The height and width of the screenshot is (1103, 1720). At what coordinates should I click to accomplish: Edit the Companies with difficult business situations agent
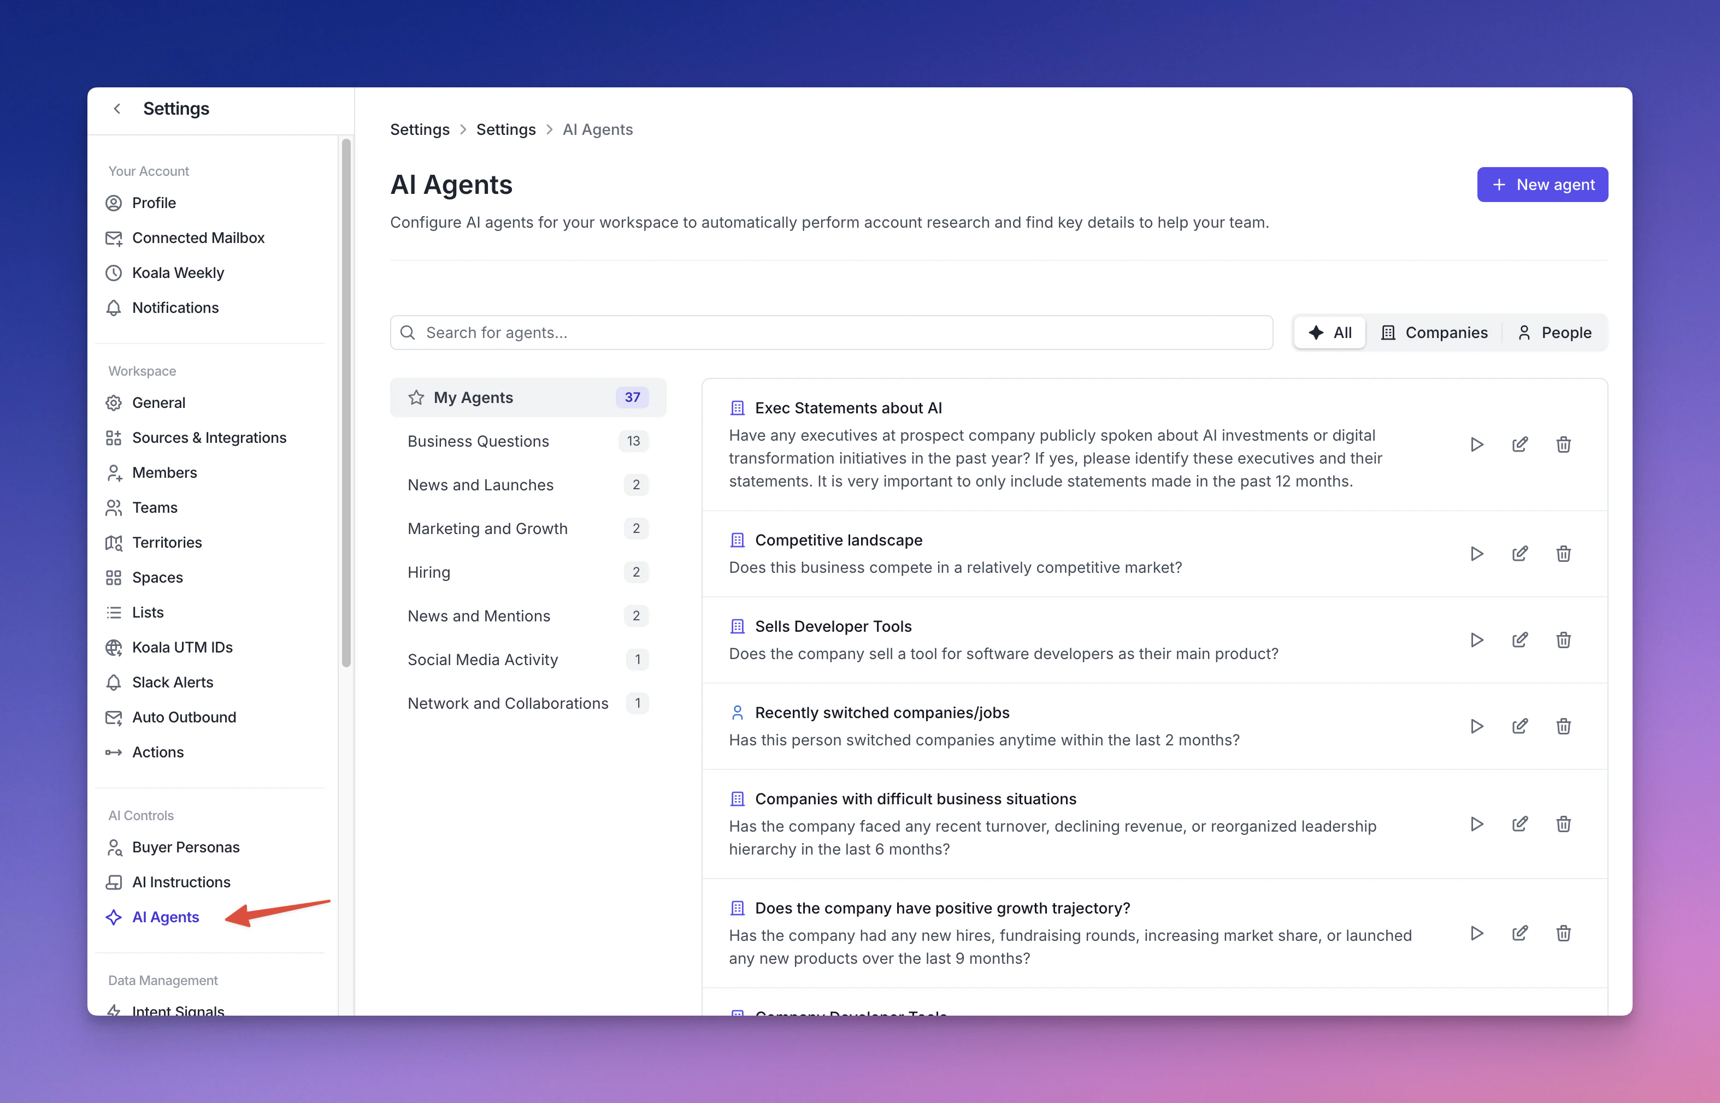[x=1519, y=825]
